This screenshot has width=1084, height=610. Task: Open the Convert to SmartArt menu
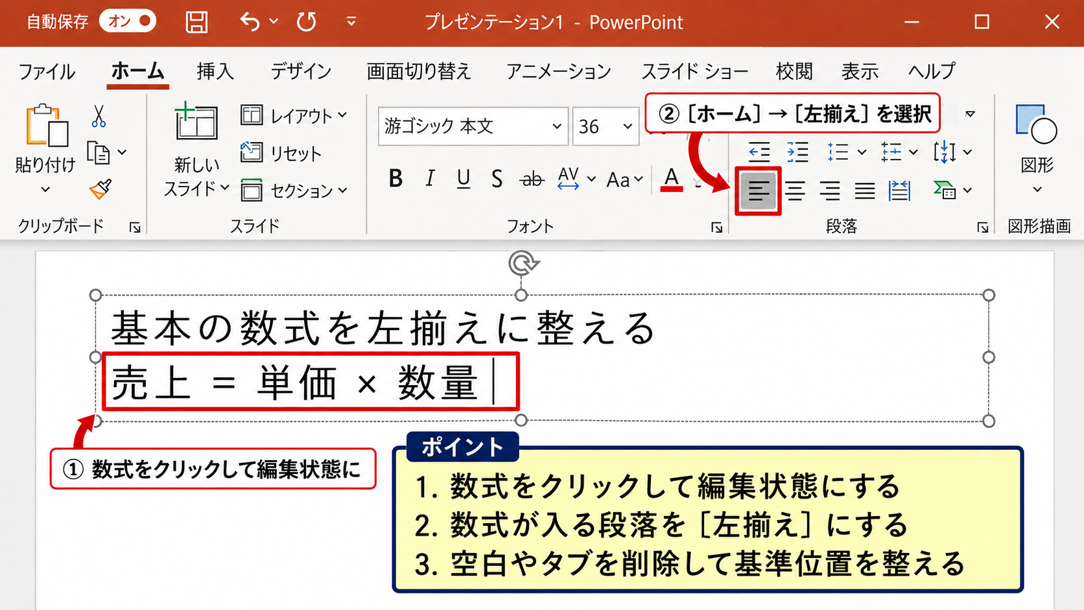tap(952, 191)
